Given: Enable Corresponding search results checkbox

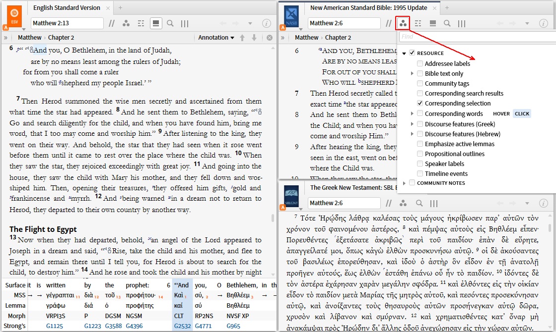Looking at the screenshot, I should tap(420, 93).
